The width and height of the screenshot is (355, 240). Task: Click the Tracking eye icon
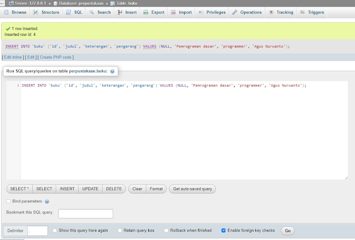coord(271,12)
